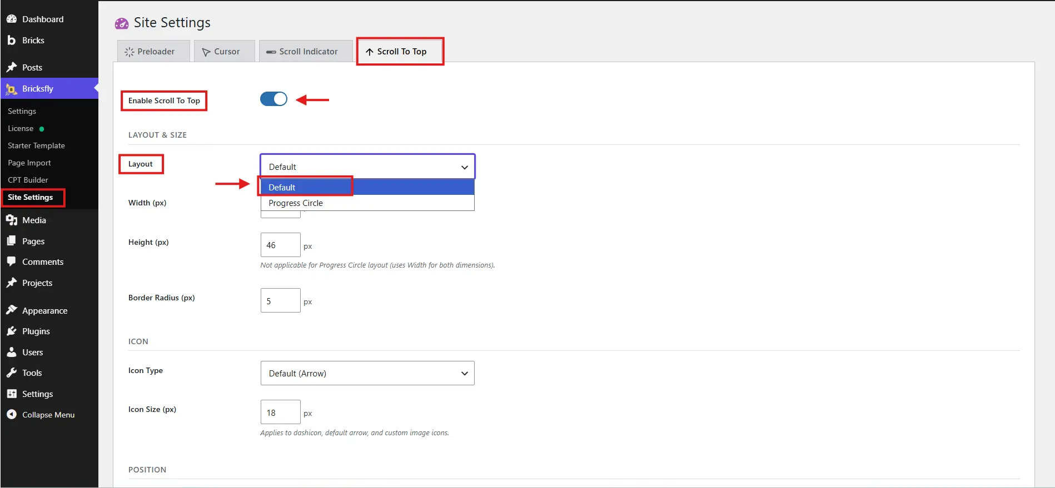Click the Site Settings palette icon
This screenshot has width=1055, height=488.
tap(121, 23)
